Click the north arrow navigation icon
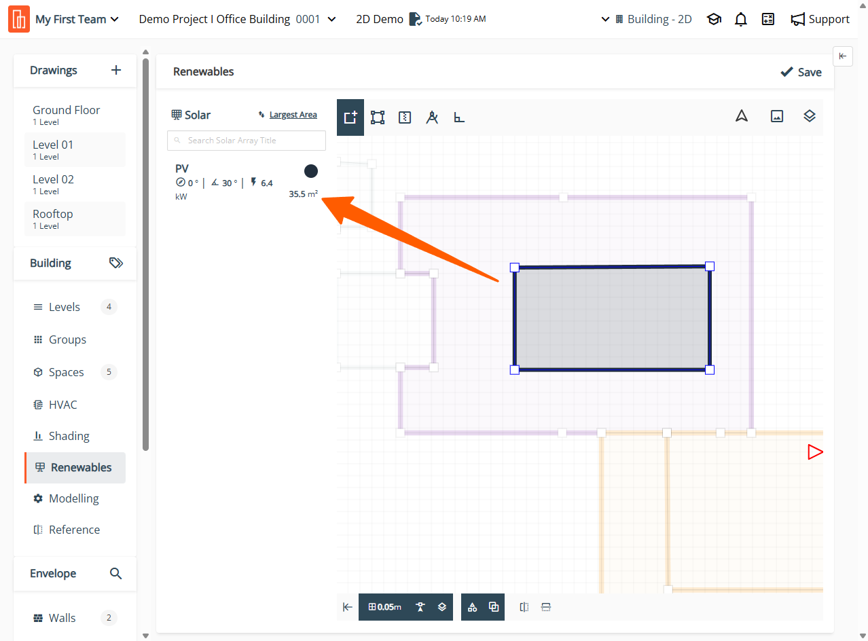The width and height of the screenshot is (868, 641). pyautogui.click(x=742, y=116)
